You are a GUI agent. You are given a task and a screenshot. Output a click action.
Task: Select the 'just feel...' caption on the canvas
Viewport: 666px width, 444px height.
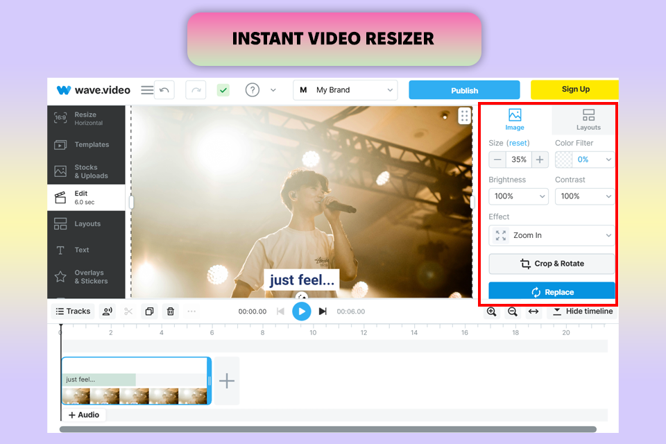click(302, 280)
